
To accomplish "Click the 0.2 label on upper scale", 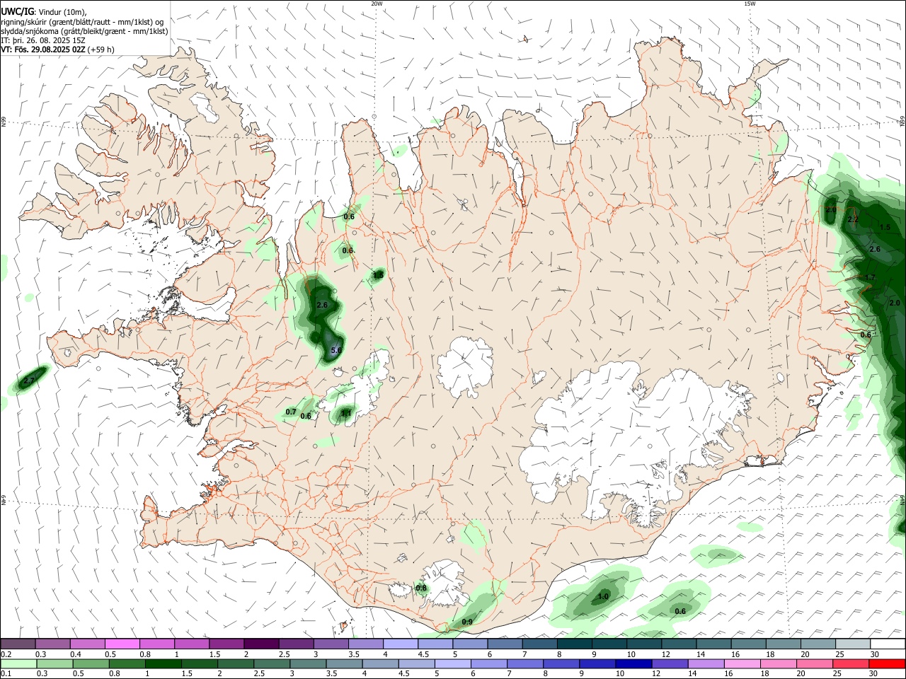I will [6, 654].
